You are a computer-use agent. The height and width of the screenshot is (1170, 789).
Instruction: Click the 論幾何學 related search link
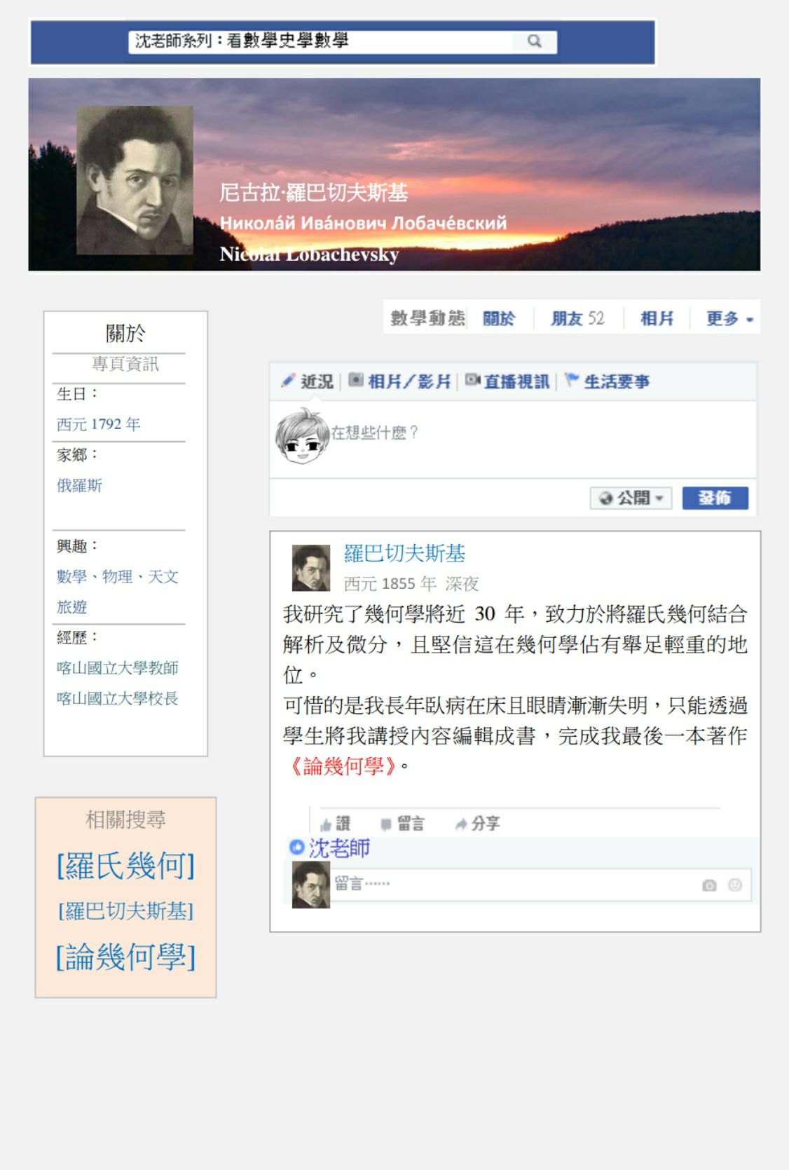(125, 957)
